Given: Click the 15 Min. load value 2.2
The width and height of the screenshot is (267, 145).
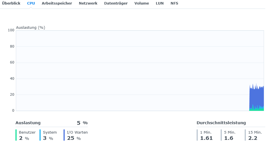Looking at the screenshot, I should [253, 138].
